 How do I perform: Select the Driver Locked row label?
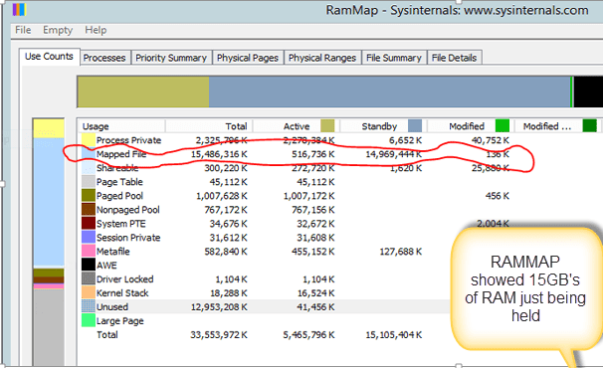(125, 278)
